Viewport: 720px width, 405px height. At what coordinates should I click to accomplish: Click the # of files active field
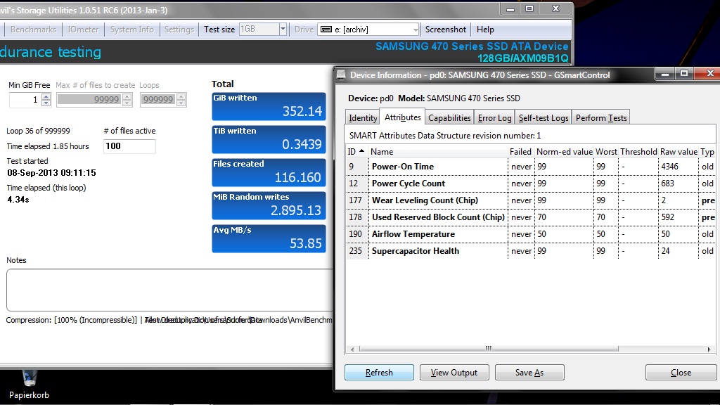pyautogui.click(x=129, y=146)
